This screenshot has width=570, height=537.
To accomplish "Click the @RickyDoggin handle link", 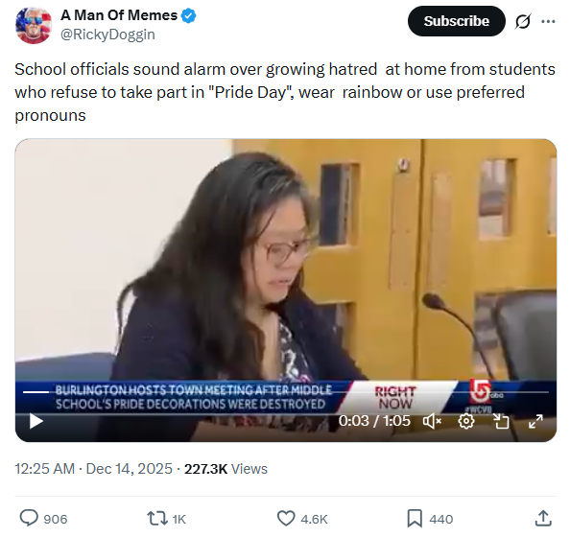I will point(108,35).
